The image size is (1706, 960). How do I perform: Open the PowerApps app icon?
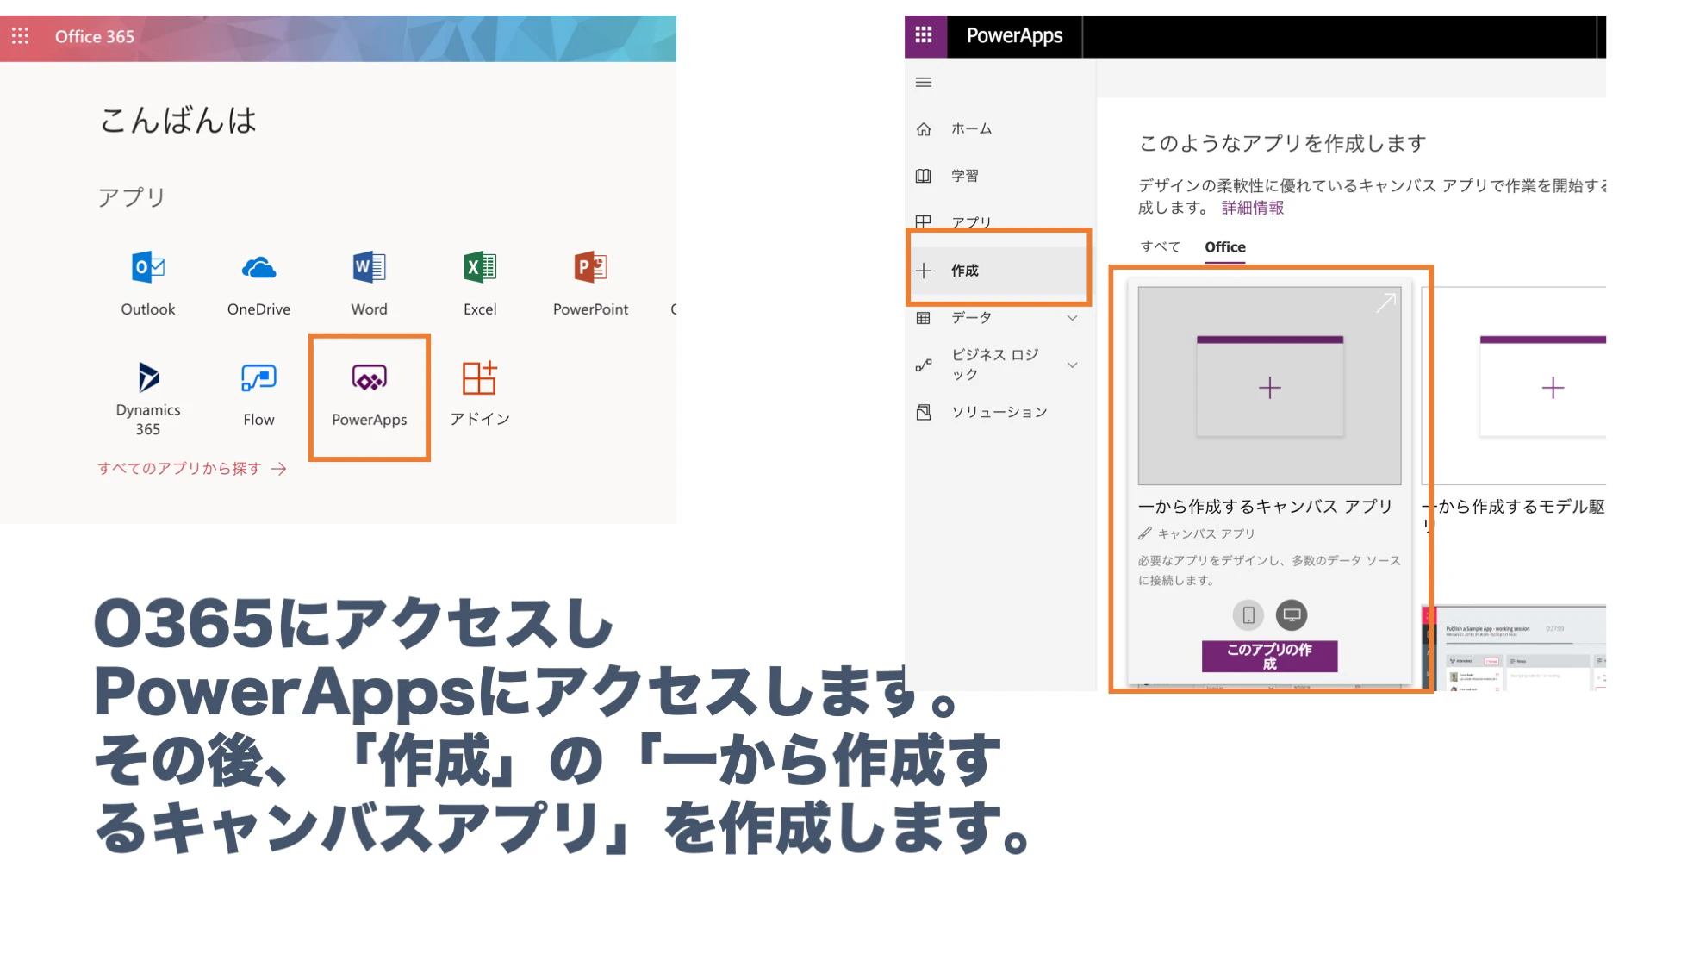coord(369,377)
